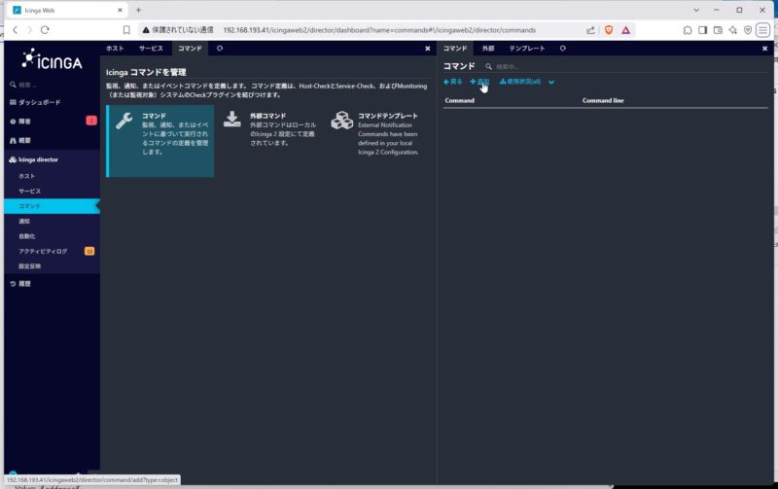Switch to the テンプレート tab in the right pane
This screenshot has height=489, width=778.
point(527,48)
